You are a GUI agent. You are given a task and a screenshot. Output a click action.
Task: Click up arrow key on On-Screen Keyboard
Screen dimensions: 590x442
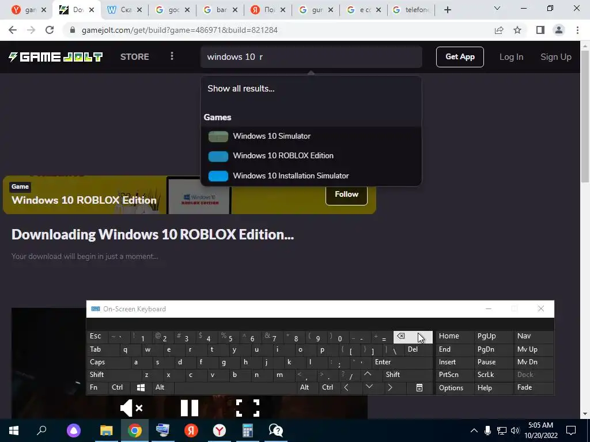(368, 374)
